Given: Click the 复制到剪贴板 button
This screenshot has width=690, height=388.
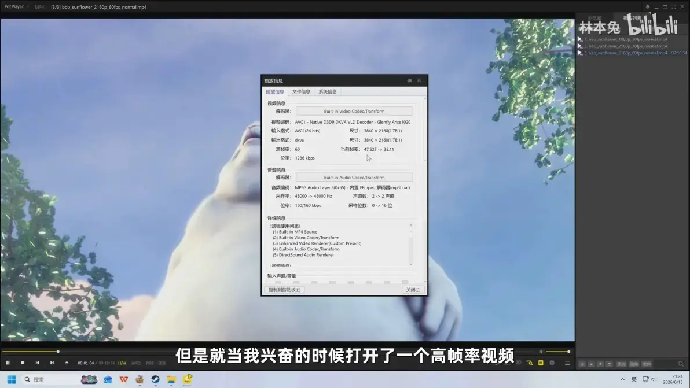Looking at the screenshot, I should (x=284, y=290).
